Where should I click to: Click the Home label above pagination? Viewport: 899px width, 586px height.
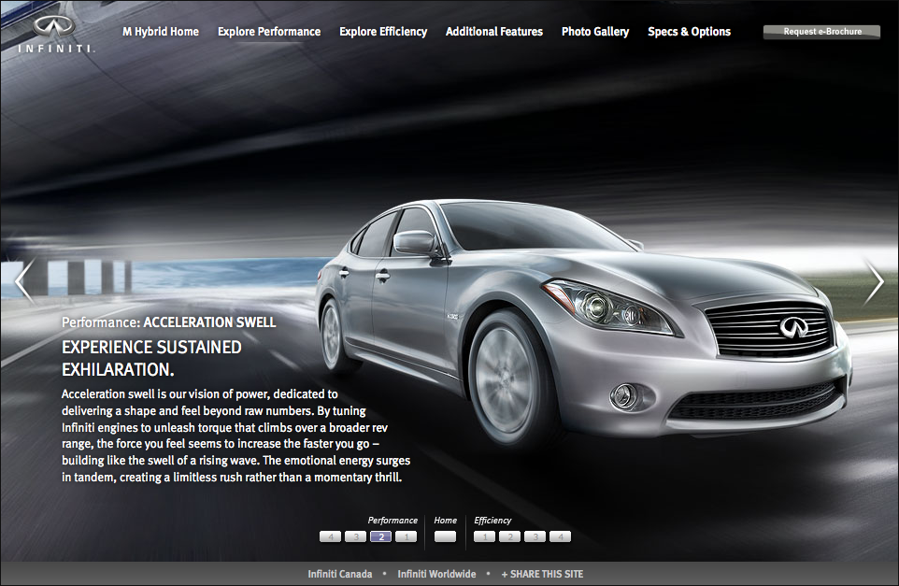[x=446, y=520]
